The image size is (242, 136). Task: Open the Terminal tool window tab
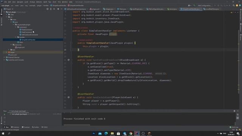pos(26,127)
